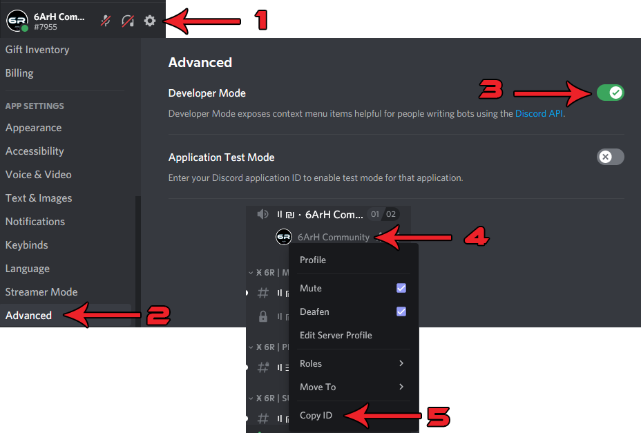The image size is (641, 442).
Task: Open the Discord API link
Action: (539, 113)
